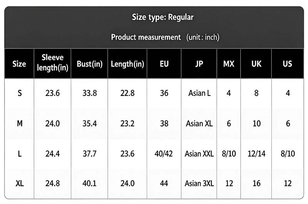Select the S size row label
The height and width of the screenshot is (204, 308).
point(20,93)
